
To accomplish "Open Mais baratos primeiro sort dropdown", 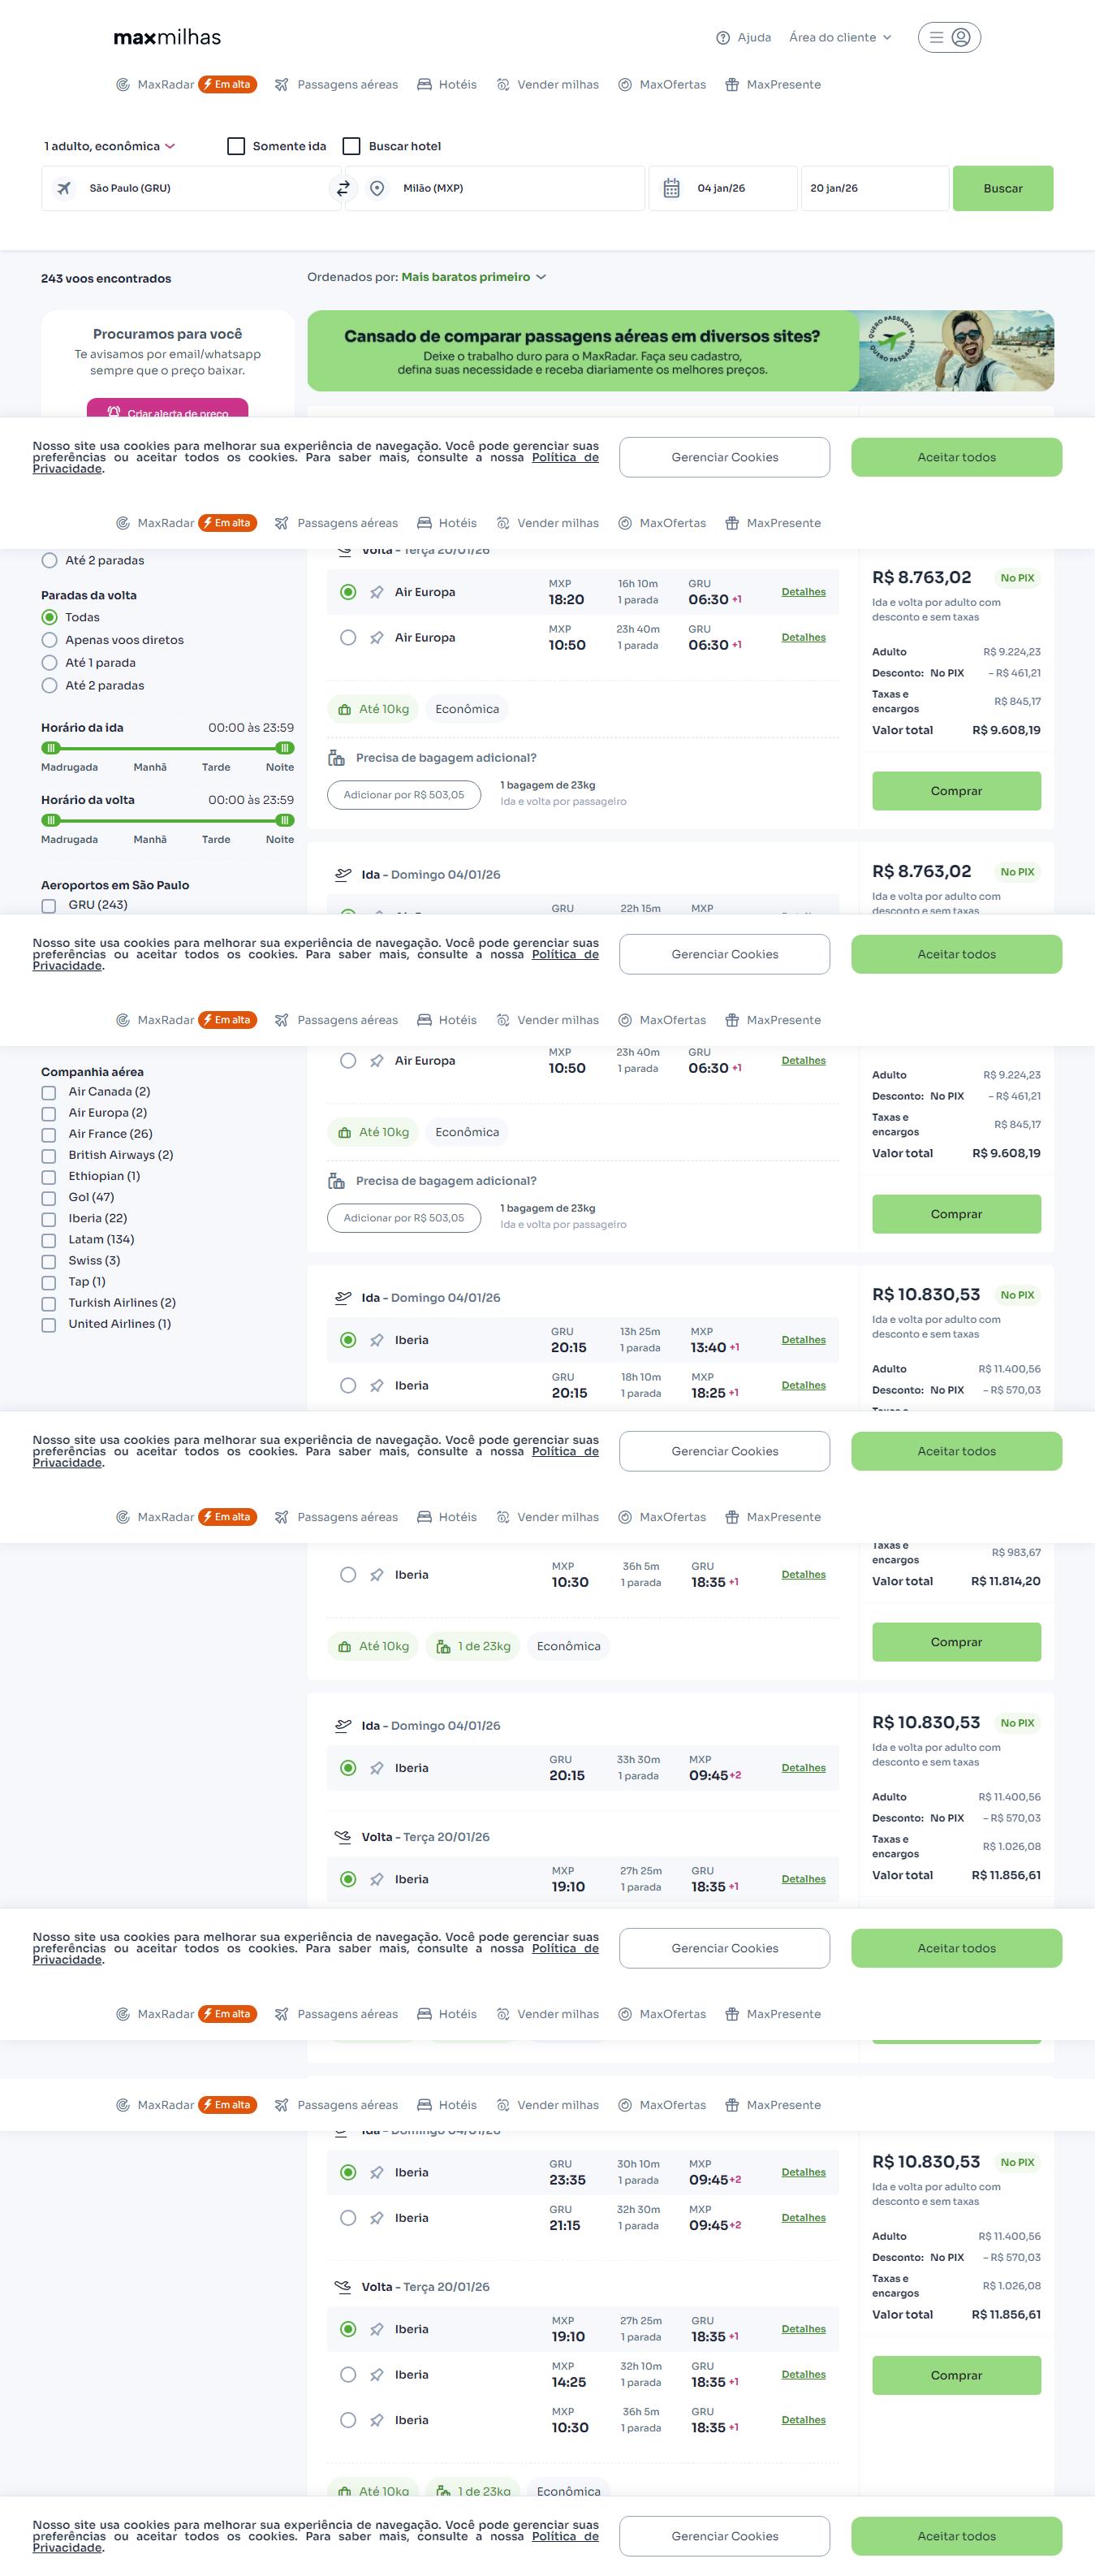I will coord(473,277).
